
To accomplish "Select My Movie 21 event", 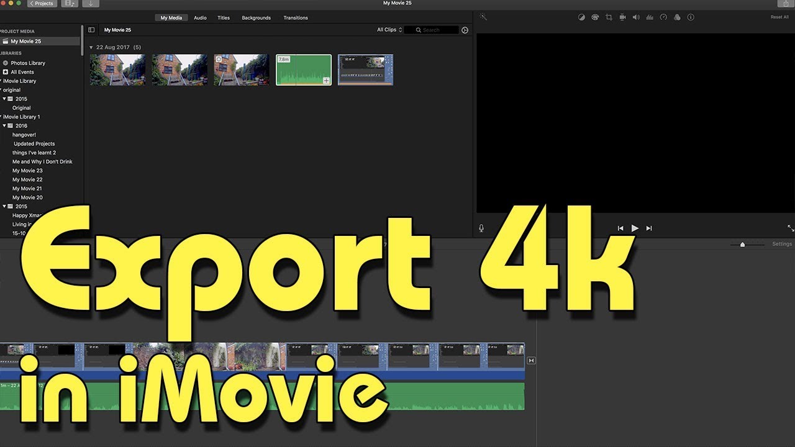I will tap(27, 188).
